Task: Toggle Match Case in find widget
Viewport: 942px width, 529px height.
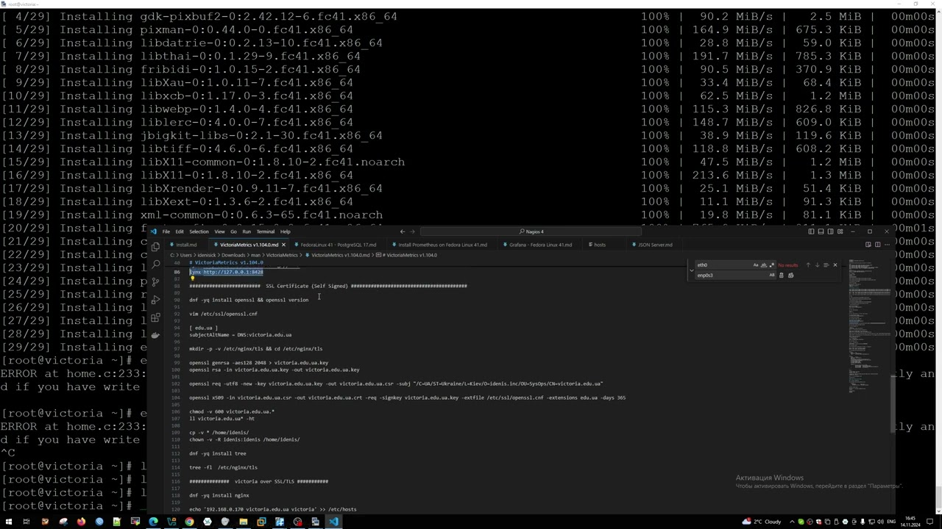Action: click(x=756, y=265)
